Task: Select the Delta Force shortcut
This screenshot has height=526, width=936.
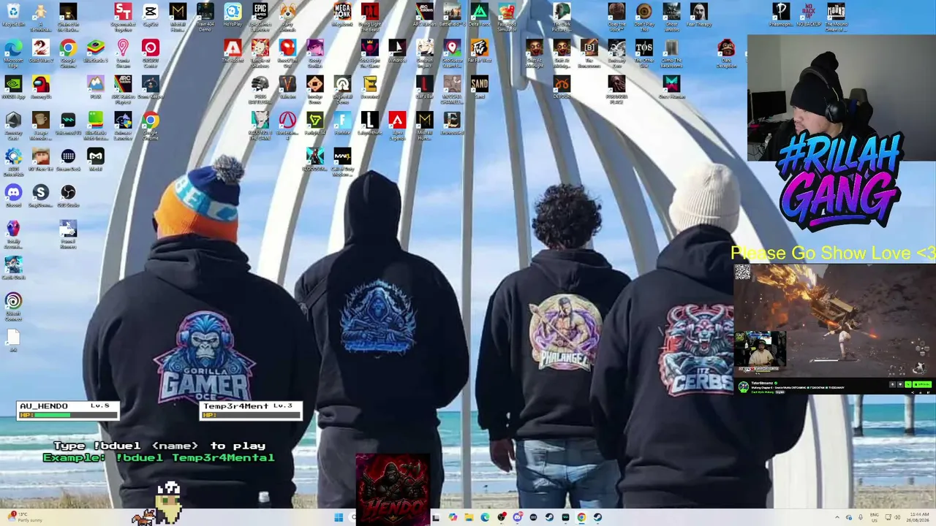Action: (x=480, y=15)
